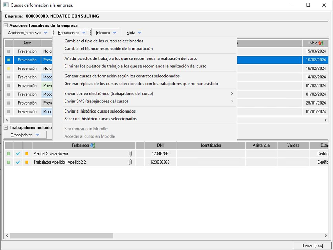The width and height of the screenshot is (333, 250).
Task: Open the 'Trabajadores' dropdown button
Action: coord(25,135)
